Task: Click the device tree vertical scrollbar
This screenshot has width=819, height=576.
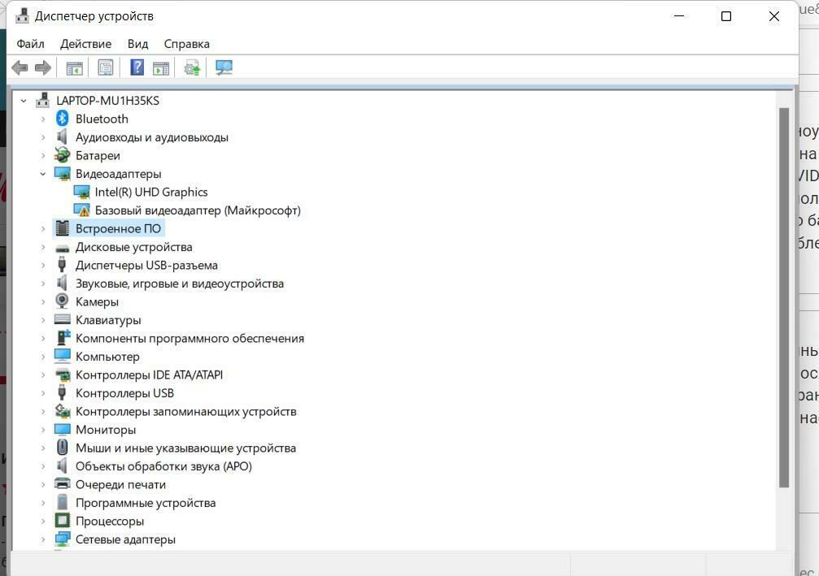Action: pos(783,297)
